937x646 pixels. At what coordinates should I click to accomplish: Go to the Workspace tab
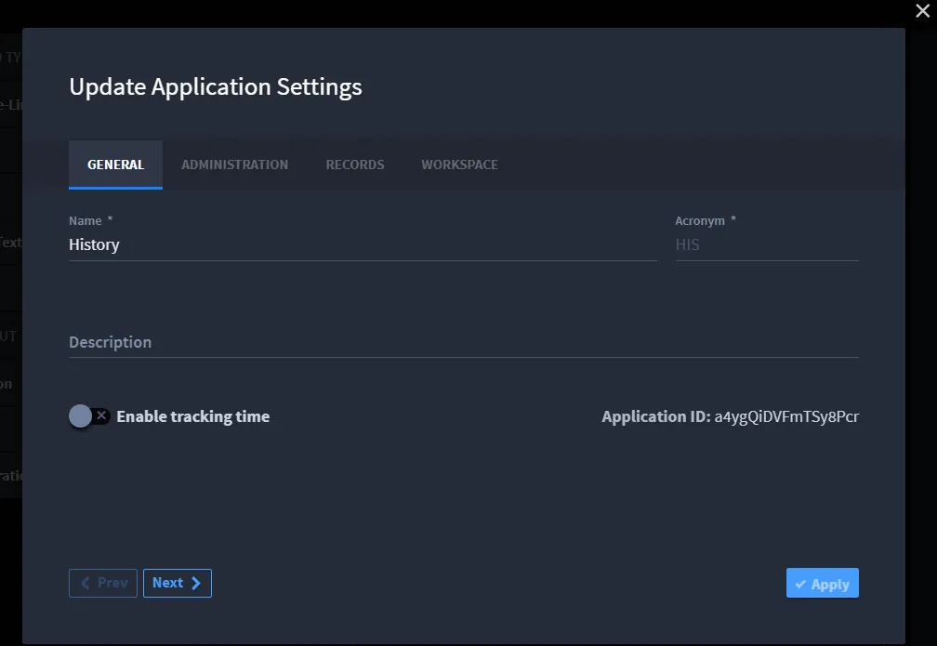[459, 165]
